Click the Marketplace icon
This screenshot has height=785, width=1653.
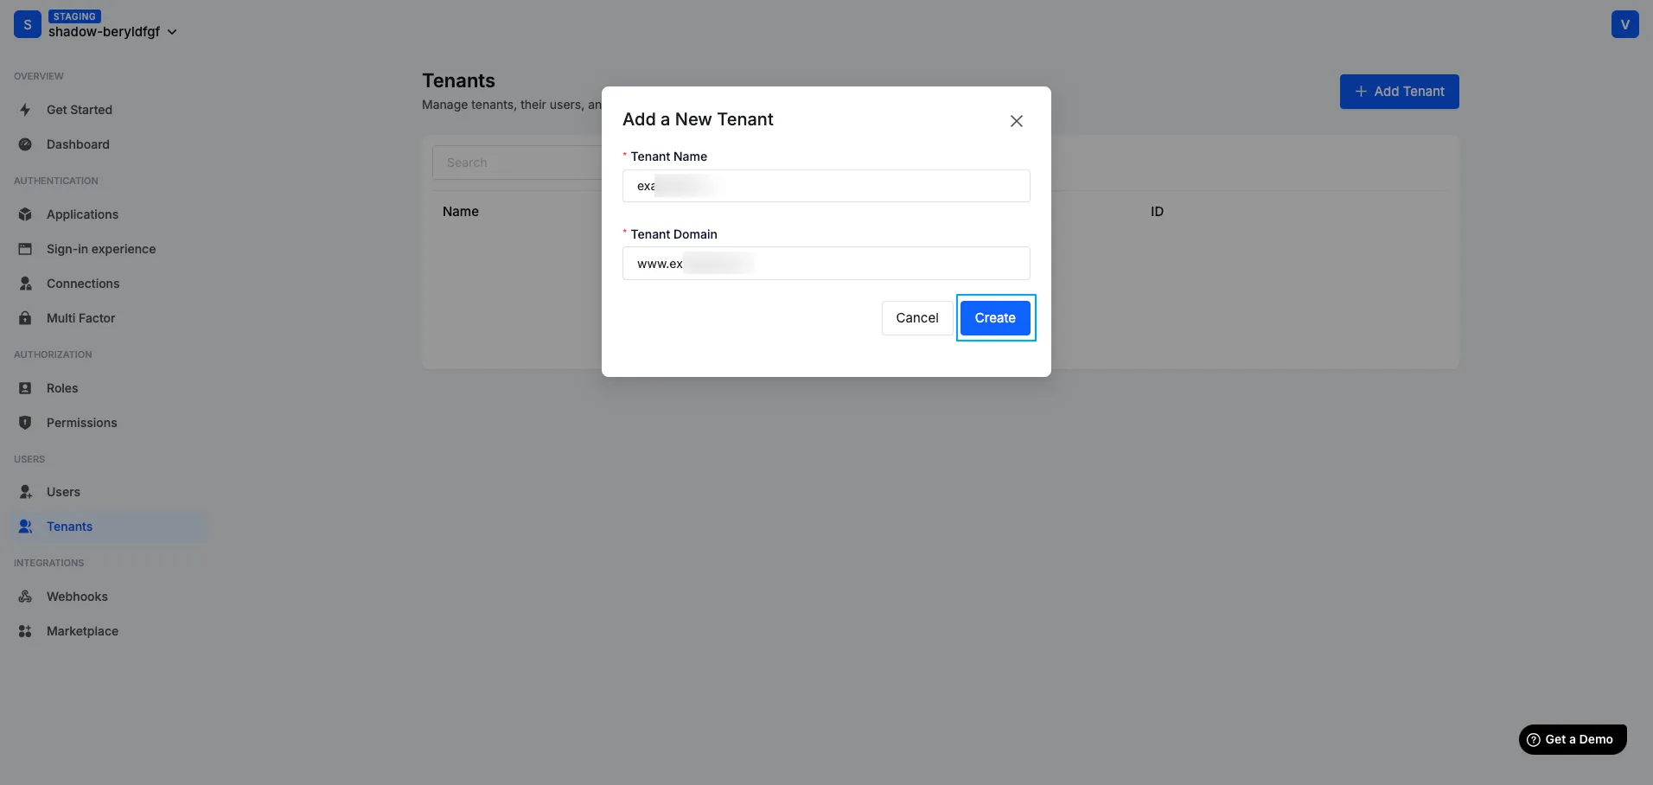pos(25,631)
